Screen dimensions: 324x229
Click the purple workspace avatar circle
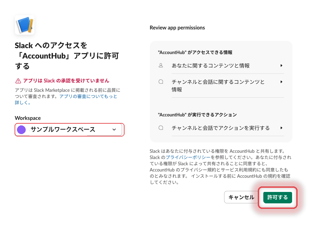point(21,130)
